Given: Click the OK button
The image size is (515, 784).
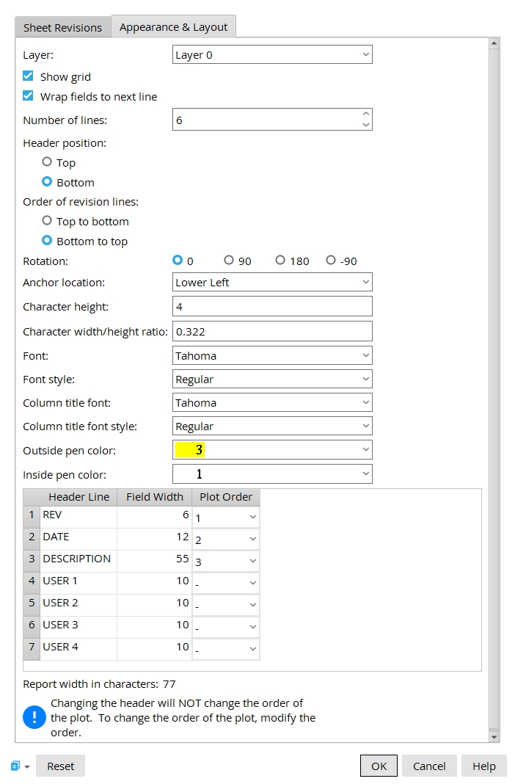Looking at the screenshot, I should pos(379,766).
